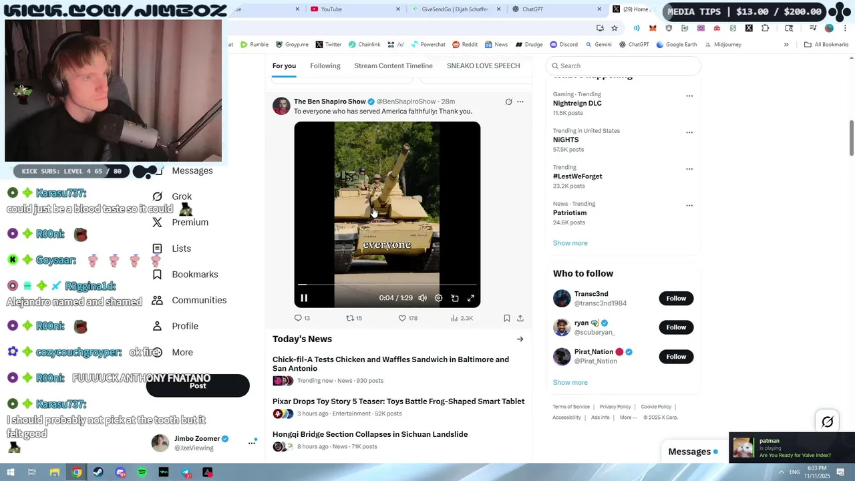This screenshot has height=481, width=855.
Task: Expand hidden bookmarks chevron
Action: coord(786,45)
